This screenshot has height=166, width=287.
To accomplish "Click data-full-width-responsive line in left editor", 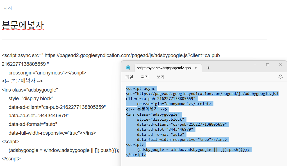I will click(52, 133).
